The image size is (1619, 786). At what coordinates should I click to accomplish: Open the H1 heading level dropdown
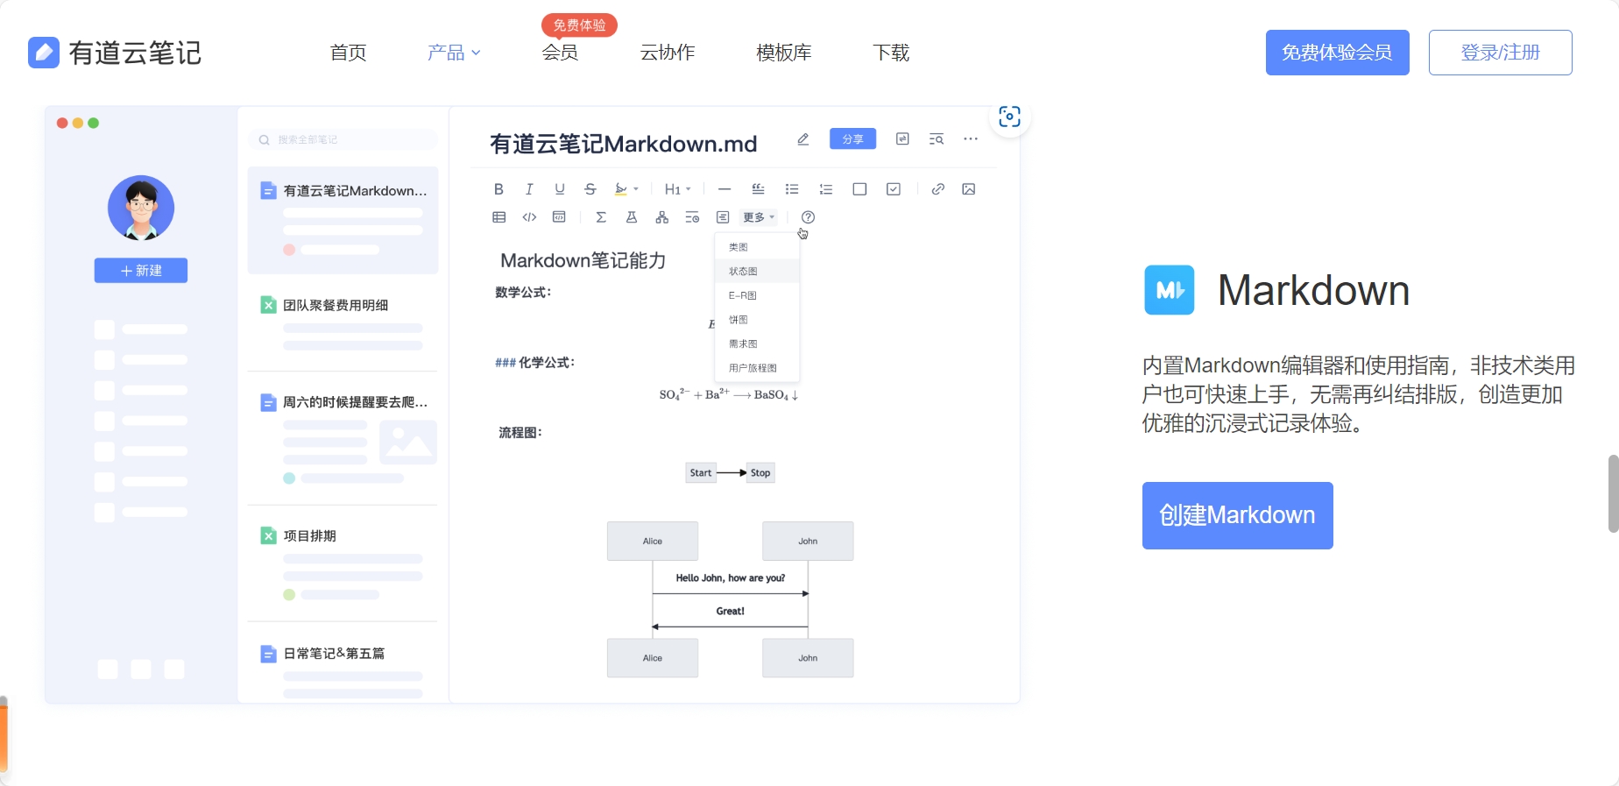pos(678,189)
